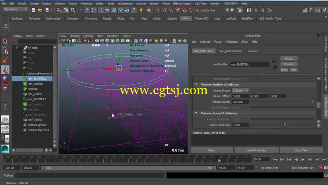Image resolution: width=328 pixels, height=185 pixels.
Task: Collapse Volume Speed Attributes section
Action: point(196,113)
